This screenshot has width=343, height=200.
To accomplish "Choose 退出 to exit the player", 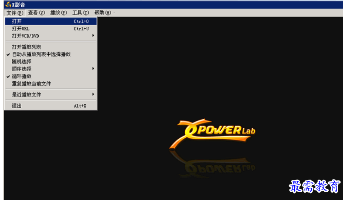I will (51, 106).
